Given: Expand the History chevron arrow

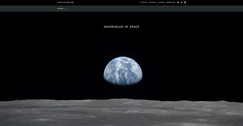Looking at the screenshot, I should 65,9.
